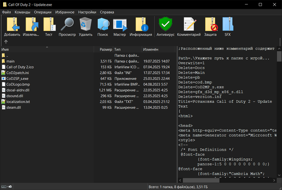Run the Тест archive test tool
Viewport: 282px width, 190px height.
[49, 24]
